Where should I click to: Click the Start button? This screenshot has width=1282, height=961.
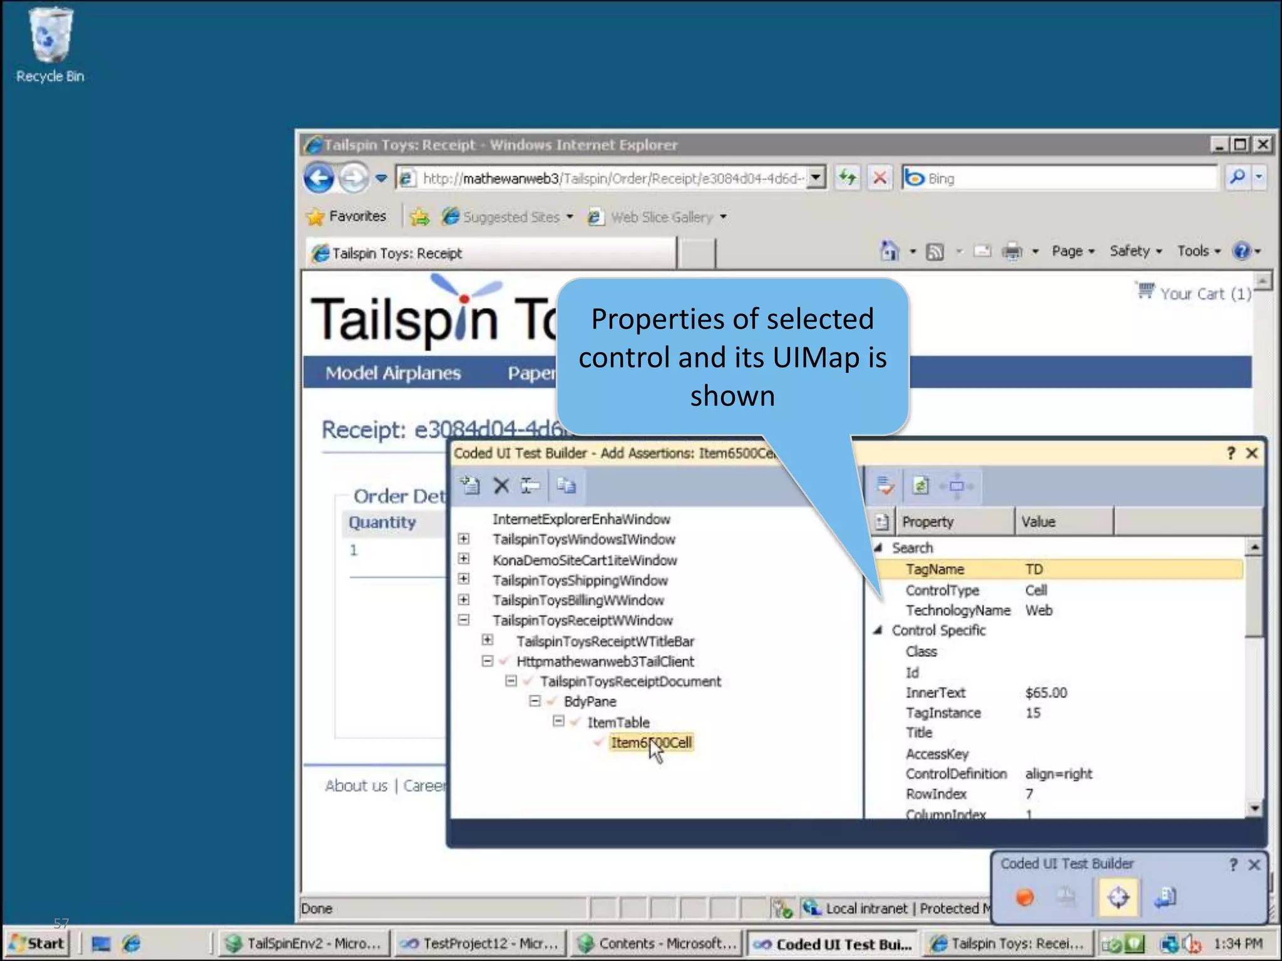click(x=39, y=943)
